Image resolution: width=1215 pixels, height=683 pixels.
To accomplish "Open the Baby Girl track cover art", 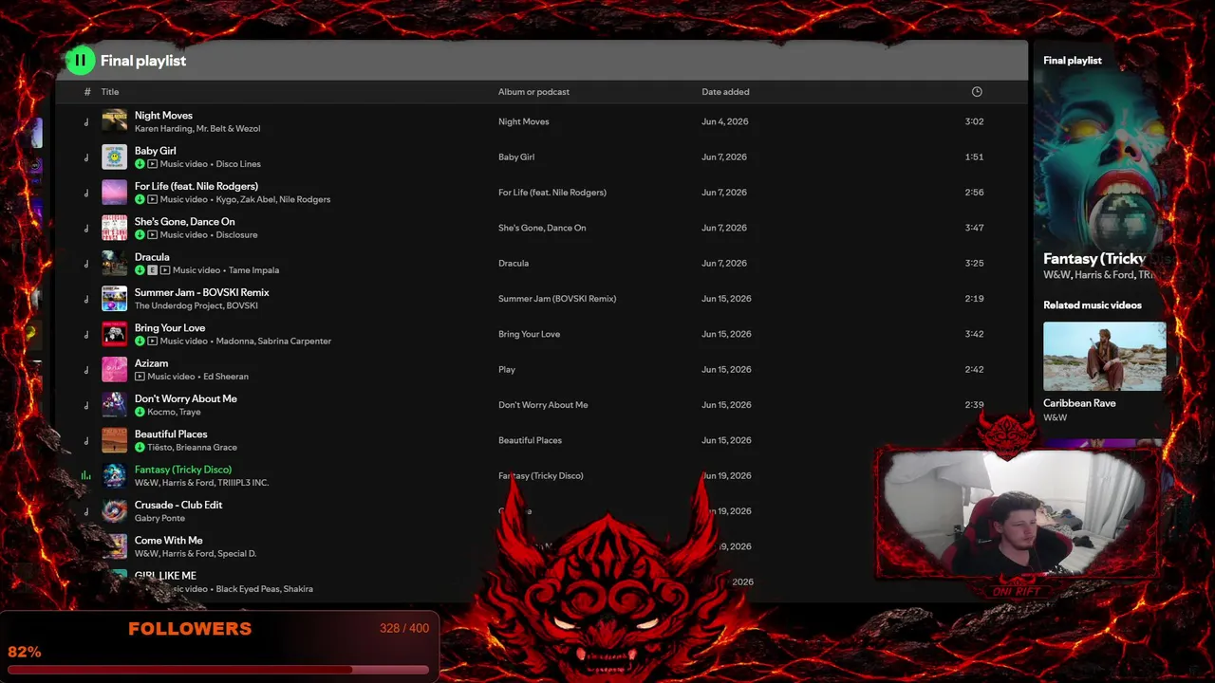I will coord(114,157).
